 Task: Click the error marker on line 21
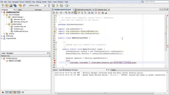pyautogui.click(x=55, y=60)
